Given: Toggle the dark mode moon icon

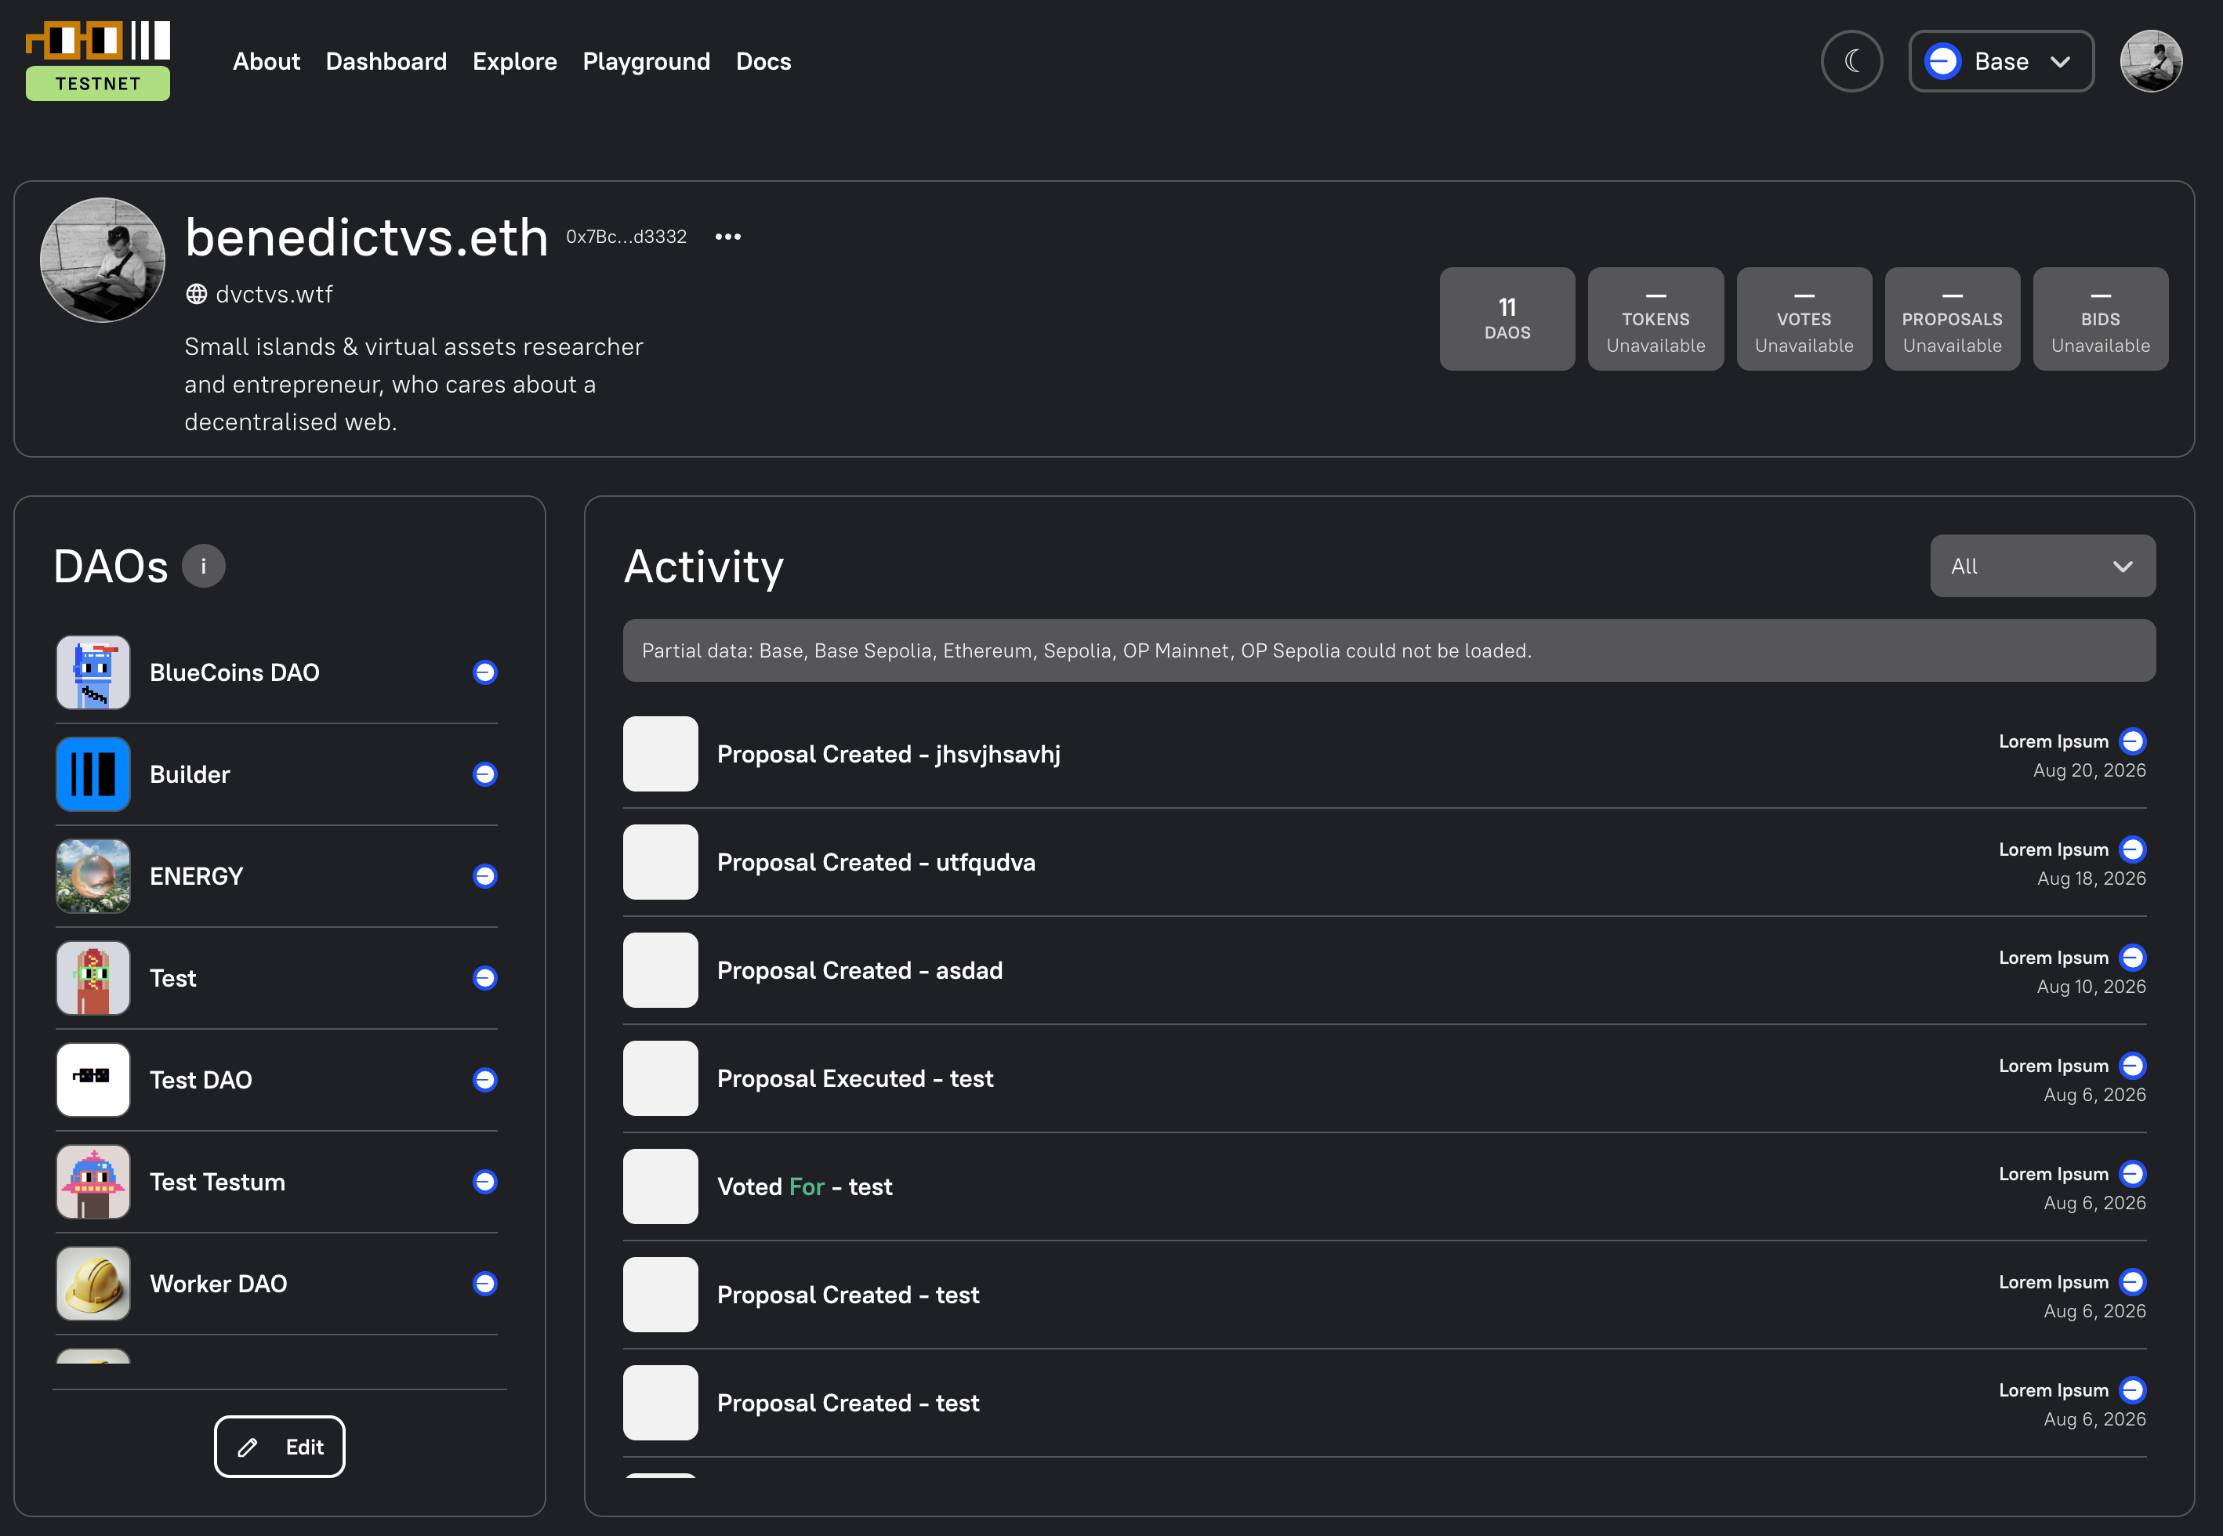Looking at the screenshot, I should click(1851, 60).
